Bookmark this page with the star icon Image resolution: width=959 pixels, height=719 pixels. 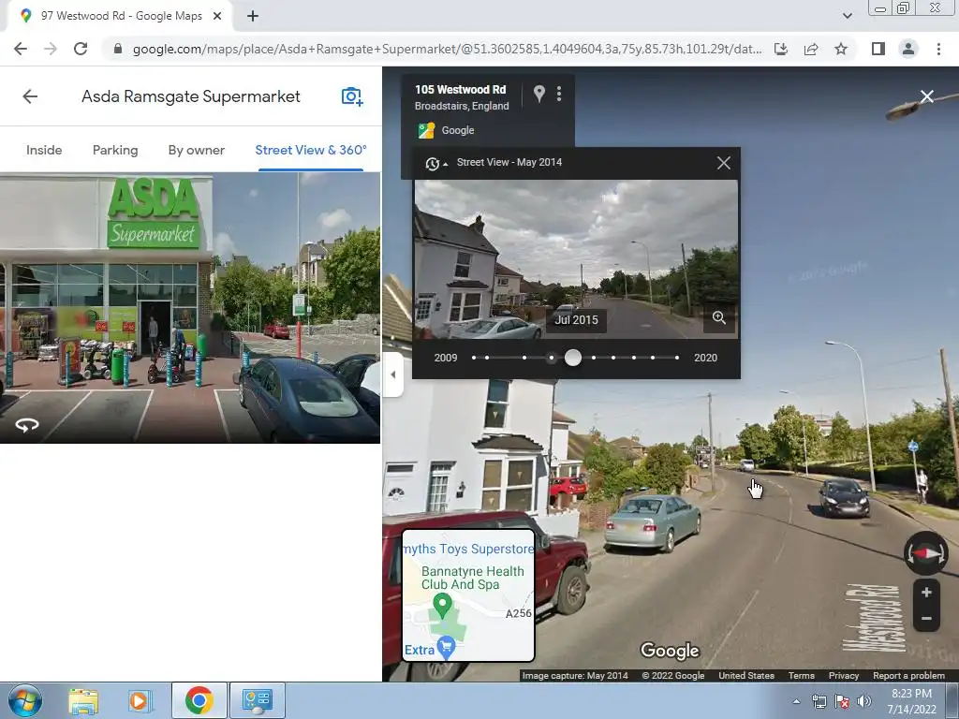pos(841,49)
